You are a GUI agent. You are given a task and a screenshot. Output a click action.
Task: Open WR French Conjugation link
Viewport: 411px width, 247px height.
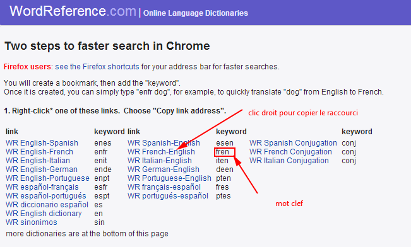pos(290,152)
